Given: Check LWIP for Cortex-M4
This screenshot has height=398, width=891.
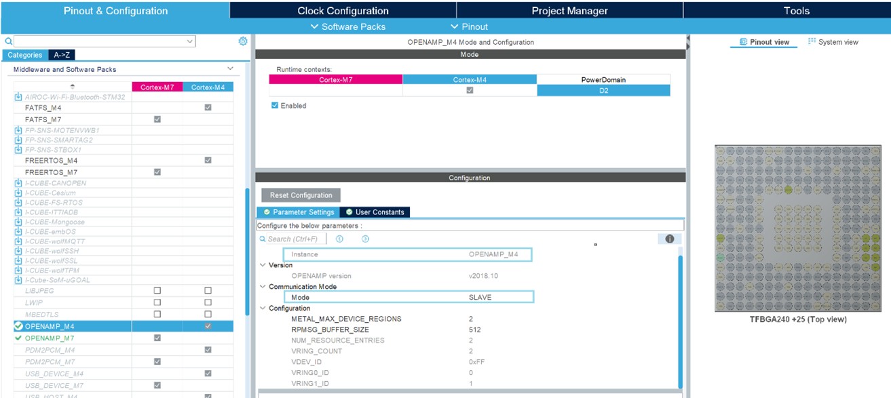Looking at the screenshot, I should pos(208,302).
